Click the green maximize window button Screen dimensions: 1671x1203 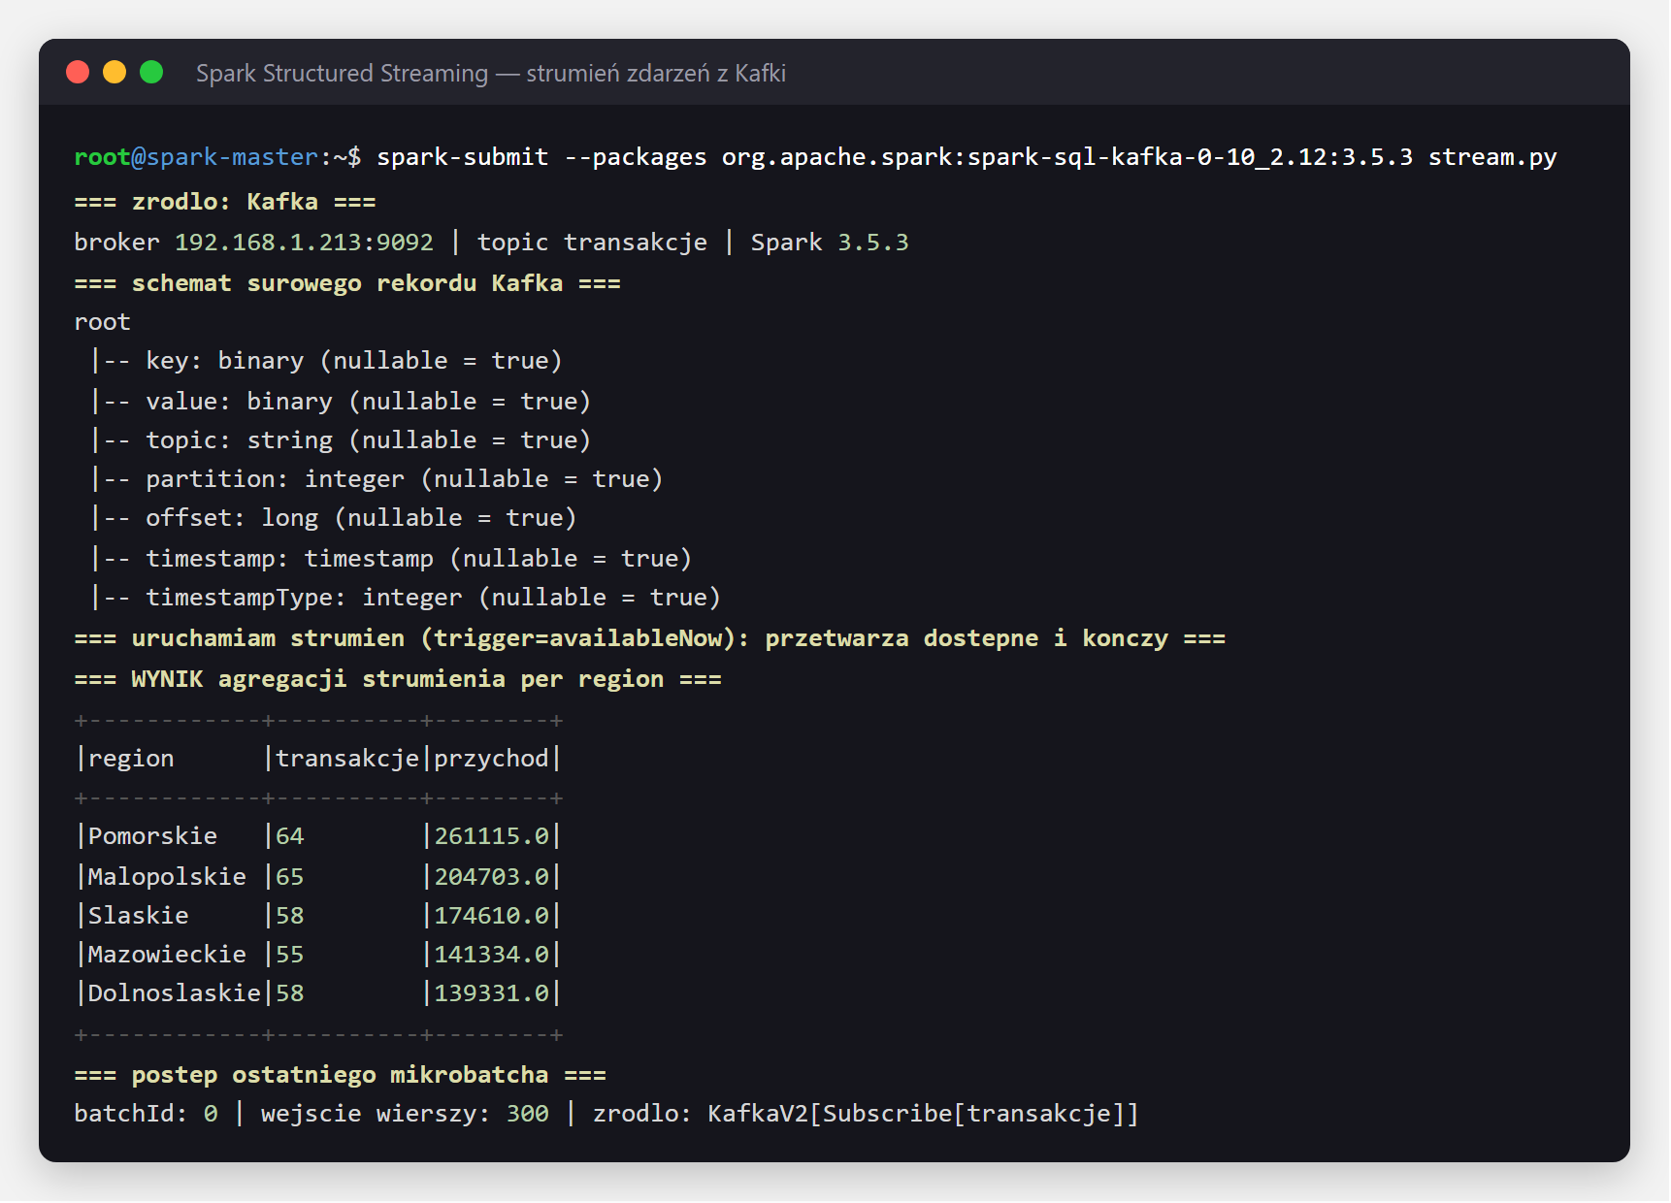point(151,72)
